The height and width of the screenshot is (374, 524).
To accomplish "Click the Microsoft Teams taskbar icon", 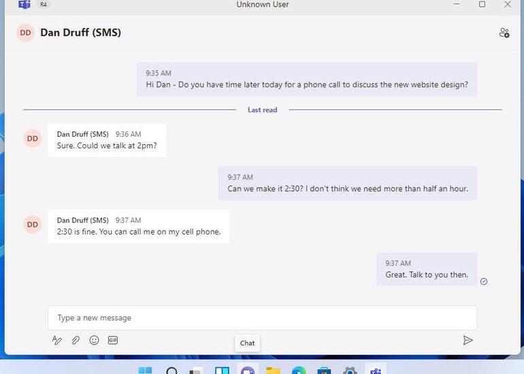I will point(376,370).
